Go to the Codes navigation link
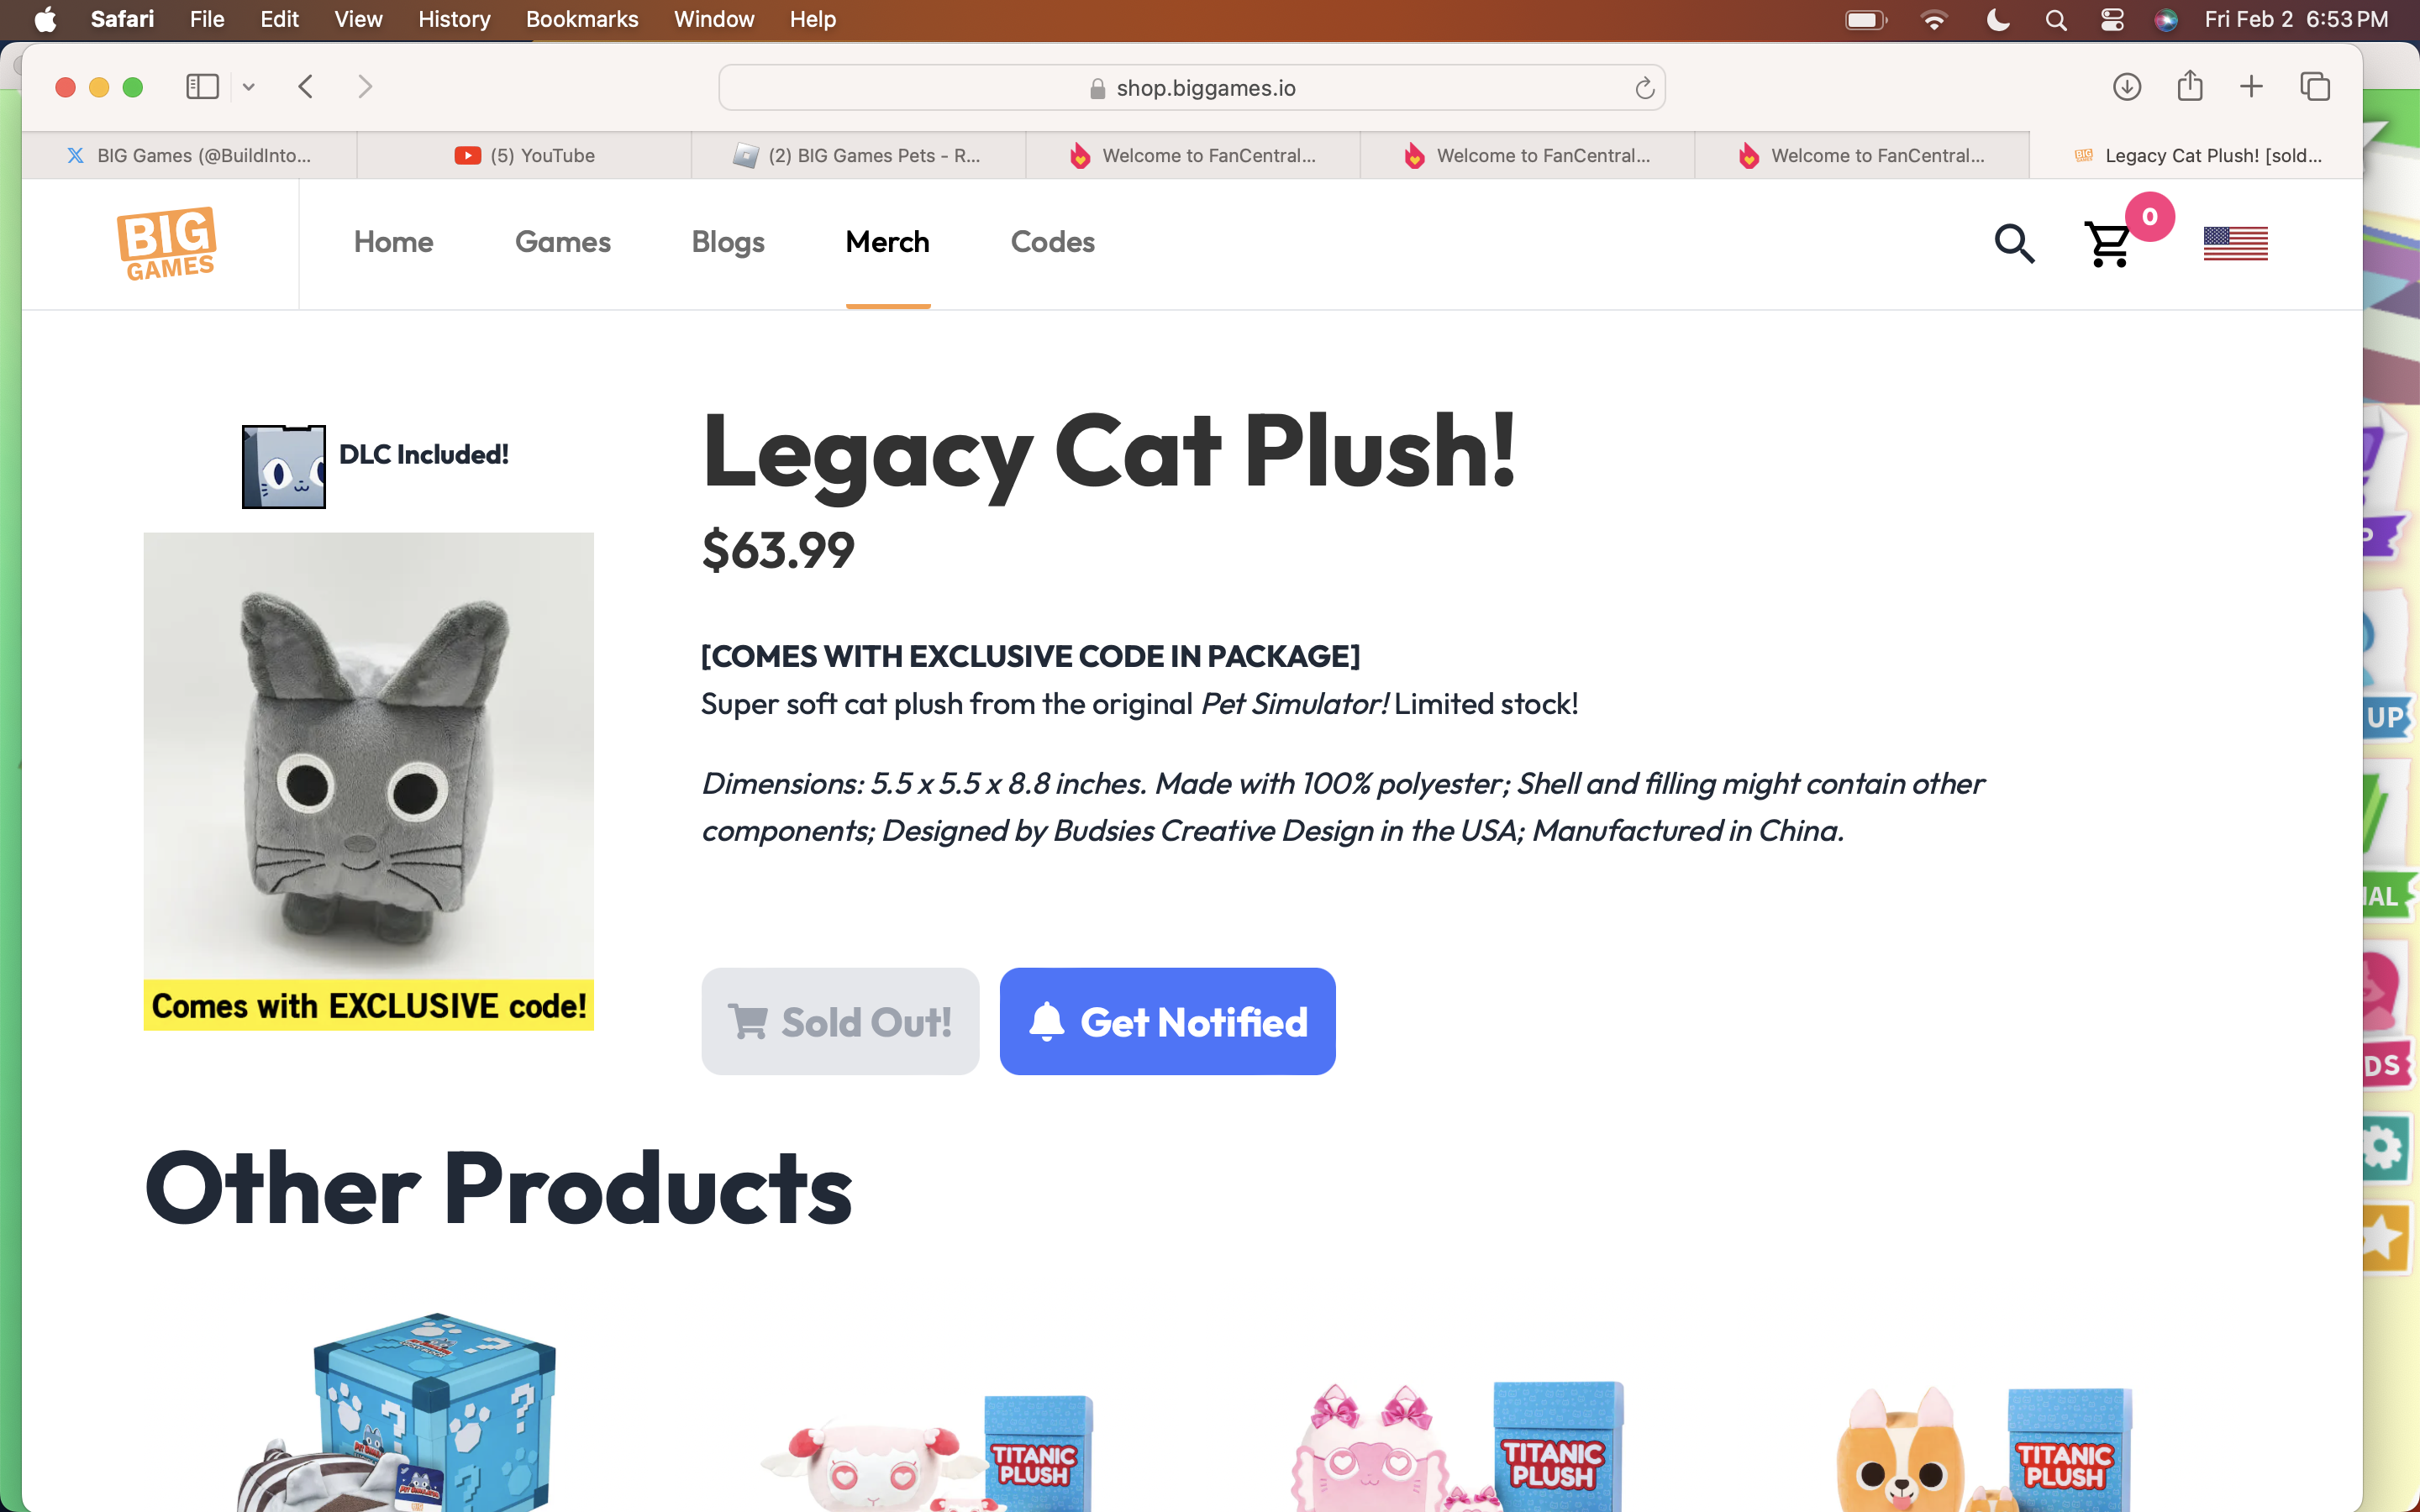2420x1512 pixels. click(x=1052, y=242)
